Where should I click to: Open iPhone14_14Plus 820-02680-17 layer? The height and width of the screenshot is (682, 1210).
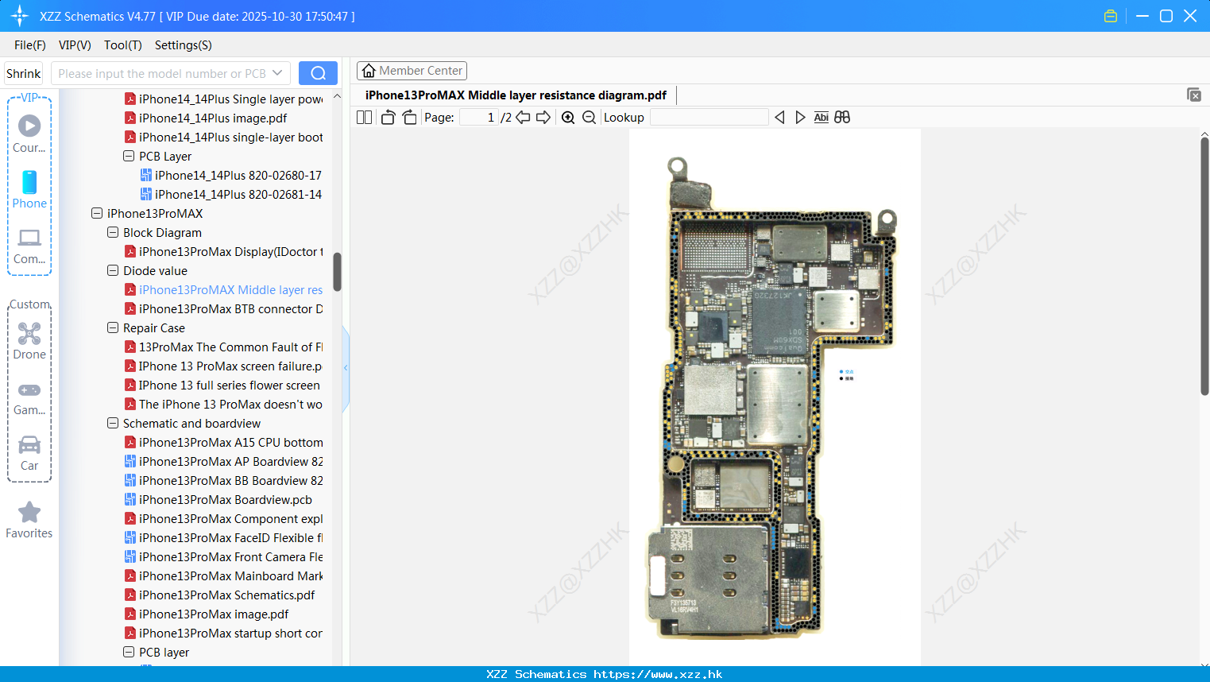[238, 175]
